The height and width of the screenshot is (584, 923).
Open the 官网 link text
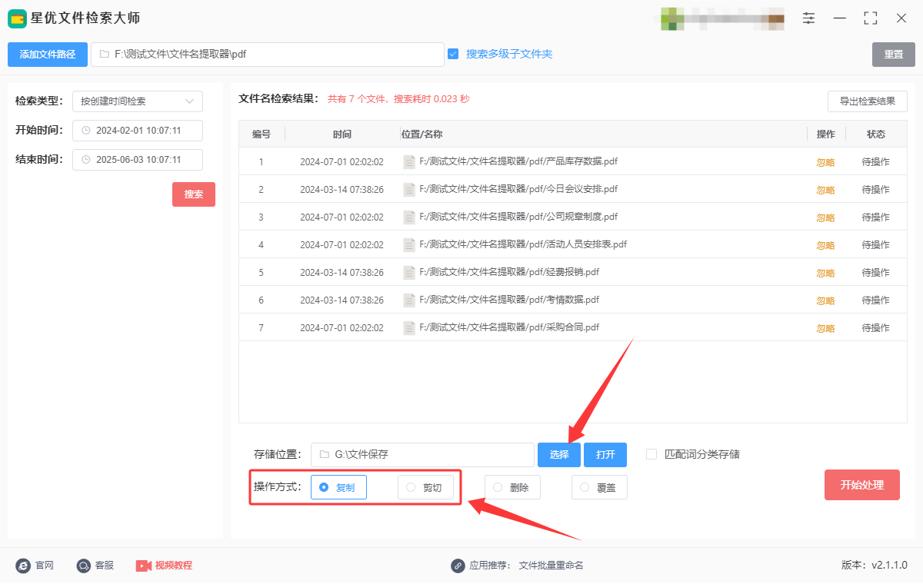click(45, 566)
